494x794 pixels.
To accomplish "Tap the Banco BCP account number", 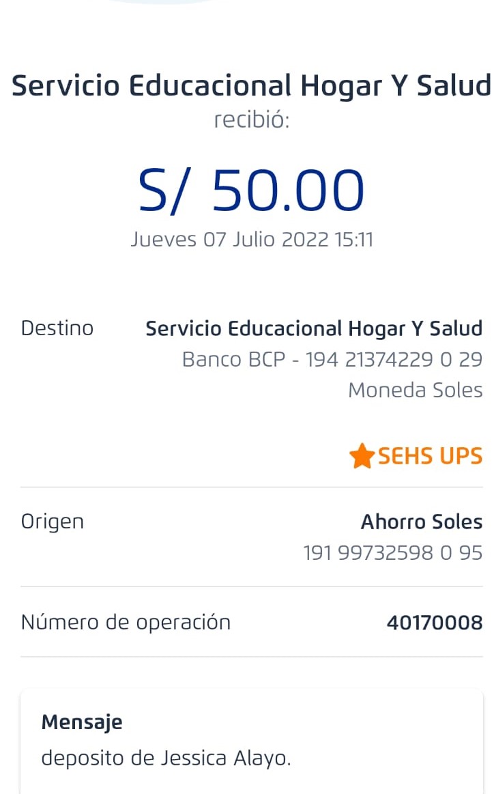I will click(332, 359).
